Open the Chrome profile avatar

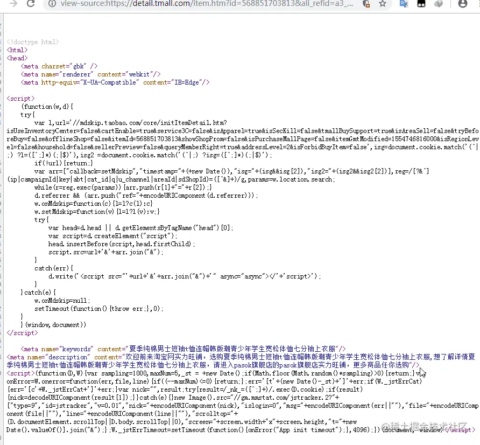point(463,4)
